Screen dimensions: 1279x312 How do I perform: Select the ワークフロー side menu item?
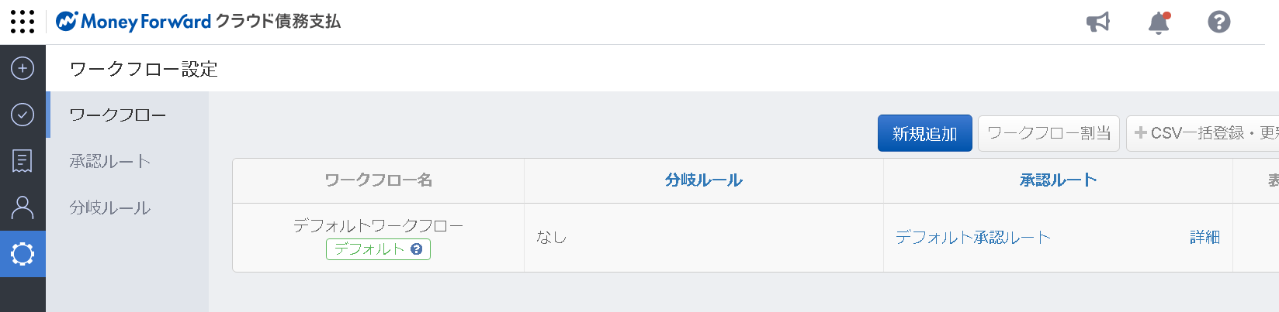click(127, 115)
